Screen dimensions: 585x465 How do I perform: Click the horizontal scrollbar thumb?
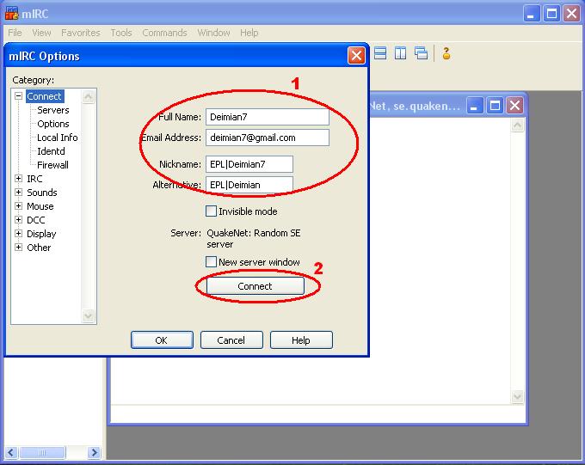pyautogui.click(x=42, y=453)
